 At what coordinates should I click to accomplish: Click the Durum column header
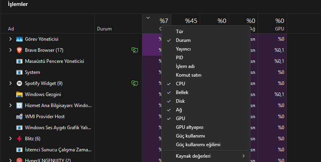coord(104,29)
